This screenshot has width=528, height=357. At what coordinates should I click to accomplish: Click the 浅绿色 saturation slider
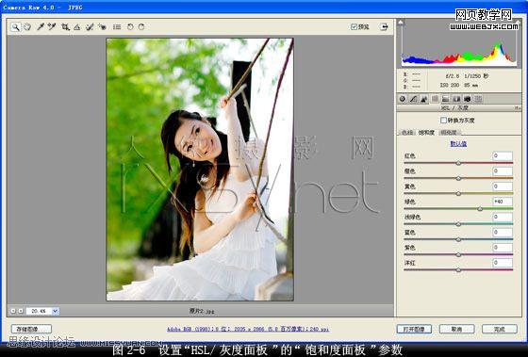tap(458, 224)
